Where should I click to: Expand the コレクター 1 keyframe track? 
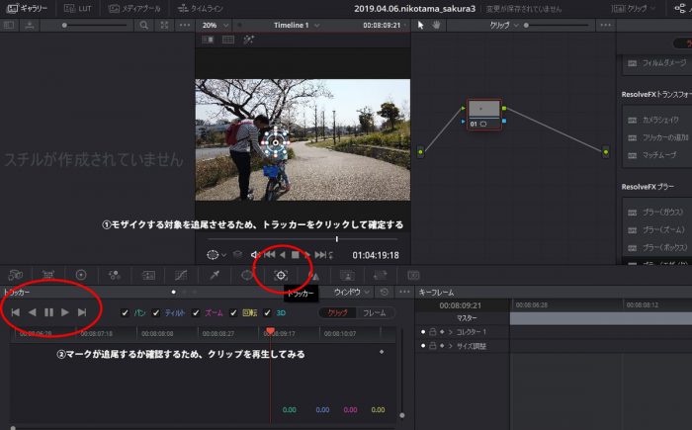(x=451, y=331)
